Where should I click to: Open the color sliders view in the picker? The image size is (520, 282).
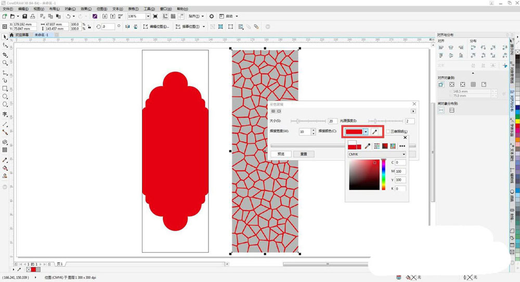click(376, 146)
